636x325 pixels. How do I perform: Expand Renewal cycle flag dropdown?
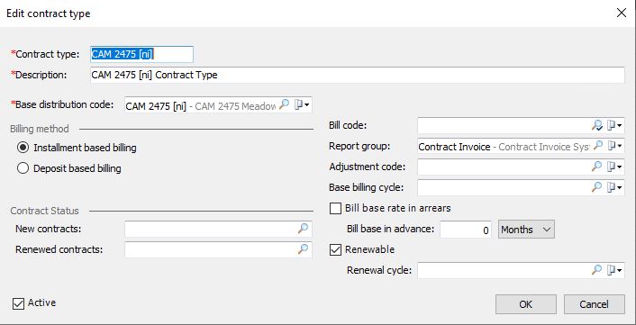point(615,270)
